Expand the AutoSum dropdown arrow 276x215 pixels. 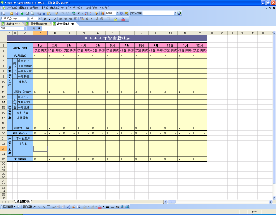[82, 13]
